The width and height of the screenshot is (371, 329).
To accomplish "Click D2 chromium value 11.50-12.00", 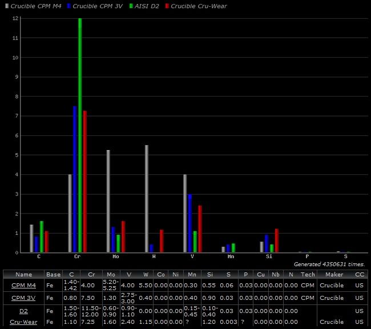I will coord(91,311).
